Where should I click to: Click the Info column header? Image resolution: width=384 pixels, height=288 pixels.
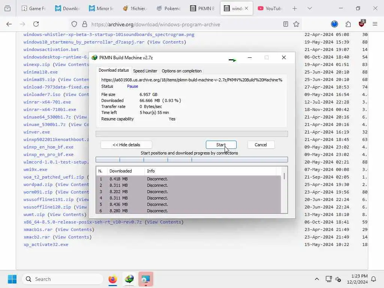pos(210,171)
